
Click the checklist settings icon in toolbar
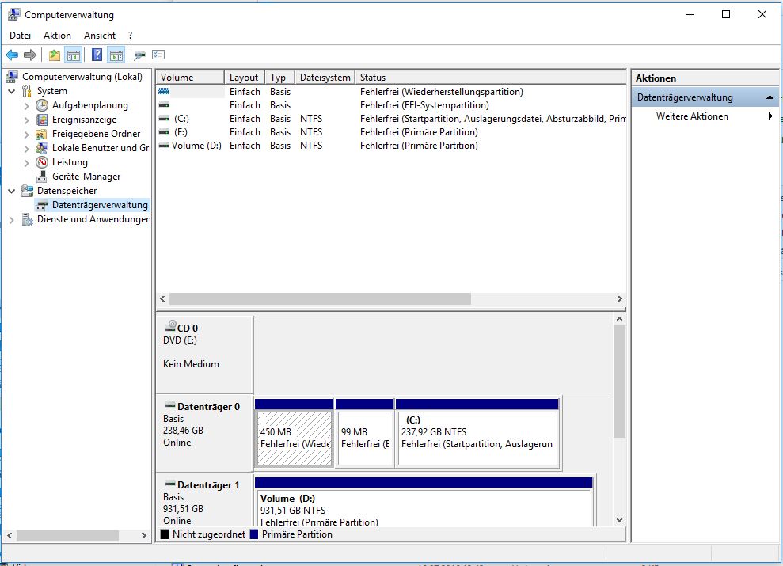pyautogui.click(x=158, y=55)
